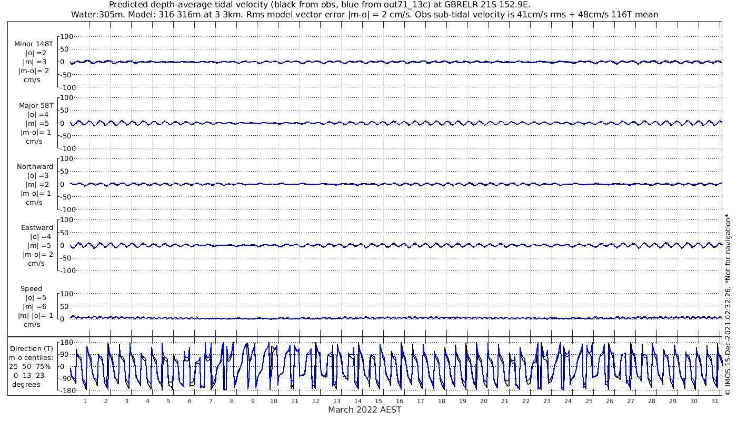Click the title line "Predicted depth-average tidal velocity"
737x421 pixels.
tap(319, 5)
